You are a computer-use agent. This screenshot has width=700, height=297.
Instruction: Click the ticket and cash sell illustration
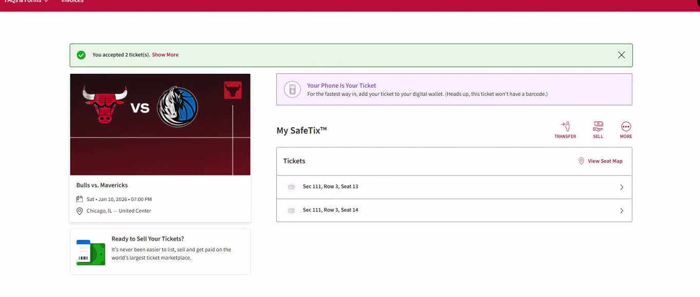[x=91, y=252]
